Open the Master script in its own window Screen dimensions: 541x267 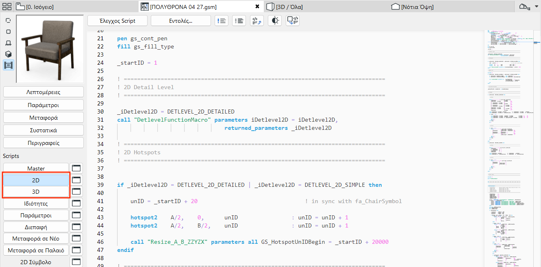[76, 168]
